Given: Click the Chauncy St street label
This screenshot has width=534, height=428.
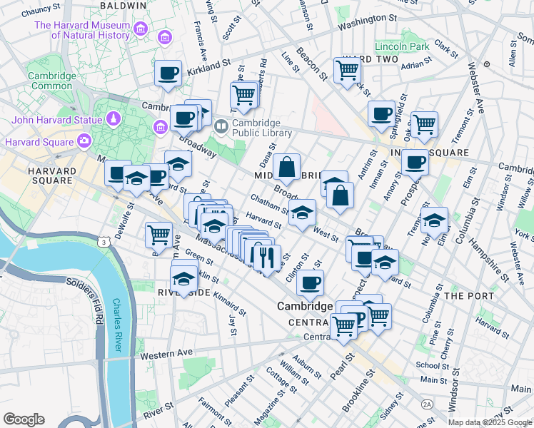Looking at the screenshot, I should point(41,10).
